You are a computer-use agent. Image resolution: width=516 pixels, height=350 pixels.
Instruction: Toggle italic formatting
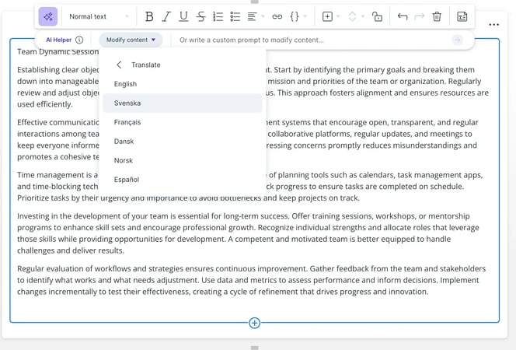pos(166,16)
